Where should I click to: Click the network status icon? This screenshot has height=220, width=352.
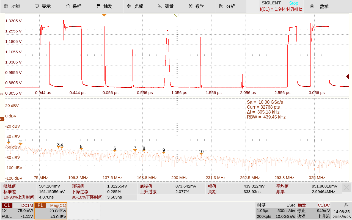(x=346, y=205)
